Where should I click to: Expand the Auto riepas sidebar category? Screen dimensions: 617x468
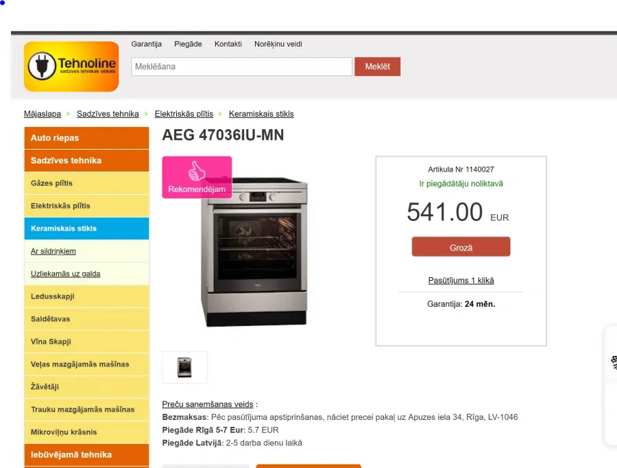(x=86, y=138)
